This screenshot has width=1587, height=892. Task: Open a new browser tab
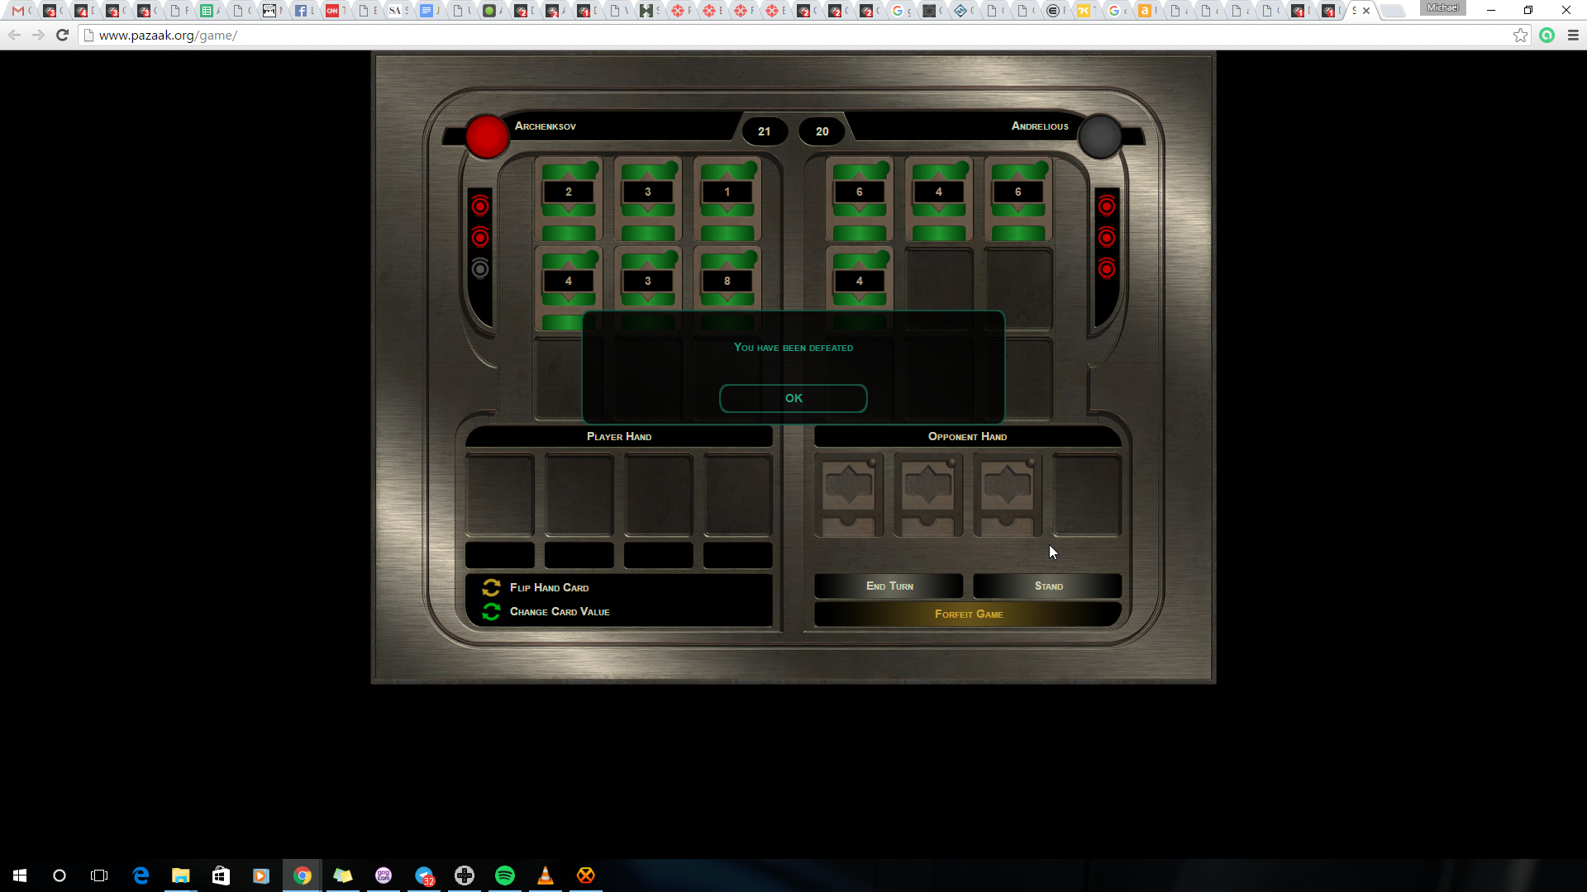(x=1393, y=11)
